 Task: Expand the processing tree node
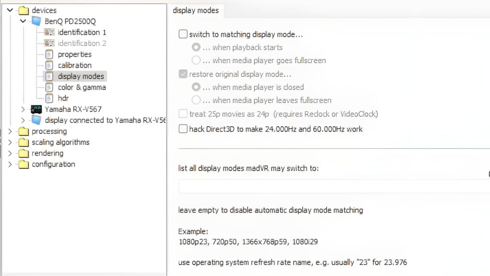click(x=10, y=131)
